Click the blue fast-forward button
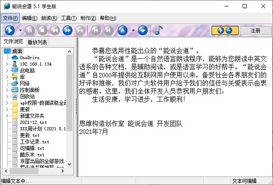Image resolution: width=273 pixels, height=185 pixels. click(67, 31)
